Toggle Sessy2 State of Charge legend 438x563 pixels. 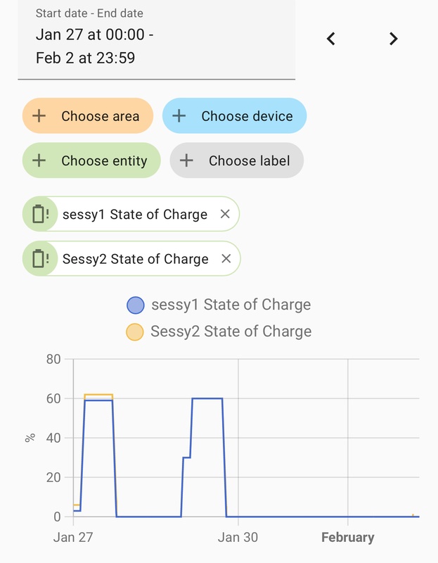[219, 331]
